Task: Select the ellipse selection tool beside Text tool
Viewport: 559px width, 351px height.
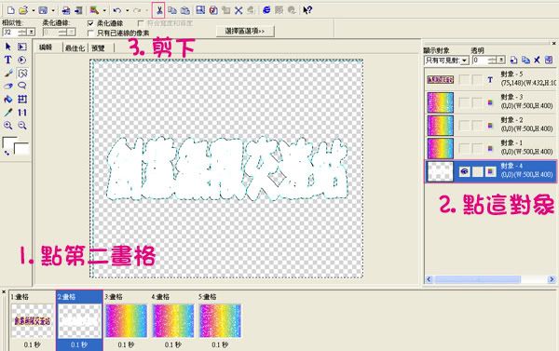Action: [22, 60]
